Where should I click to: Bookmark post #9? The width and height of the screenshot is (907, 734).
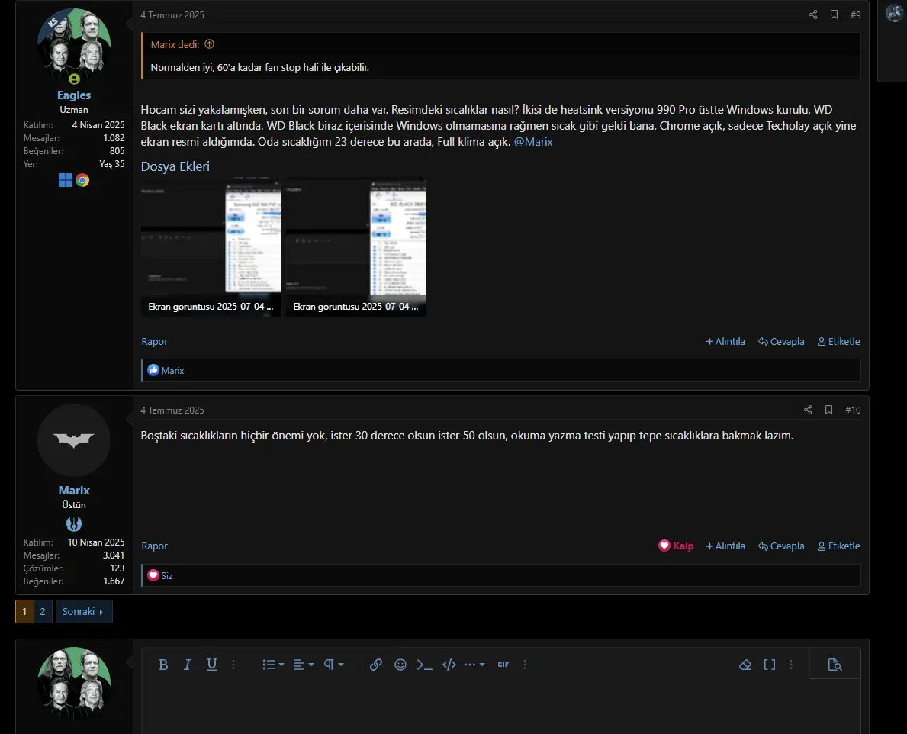(834, 14)
